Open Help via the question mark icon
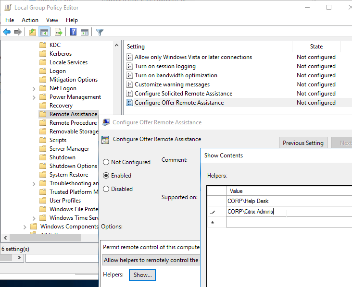Image resolution: width=352 pixels, height=287 pixels. coord(74,32)
